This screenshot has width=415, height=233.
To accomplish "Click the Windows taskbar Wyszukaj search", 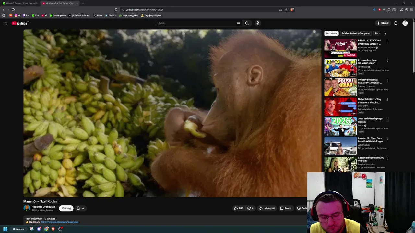I will (18, 229).
